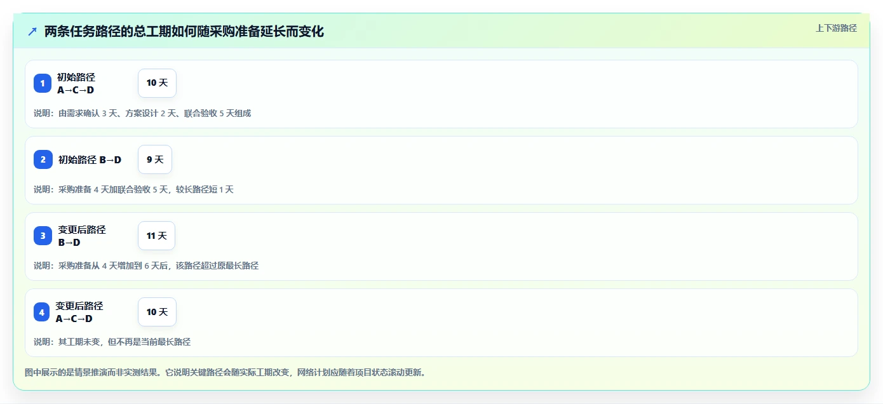The height and width of the screenshot is (404, 883).
Task: Click the 11 天 duration badge
Action: [x=156, y=236]
